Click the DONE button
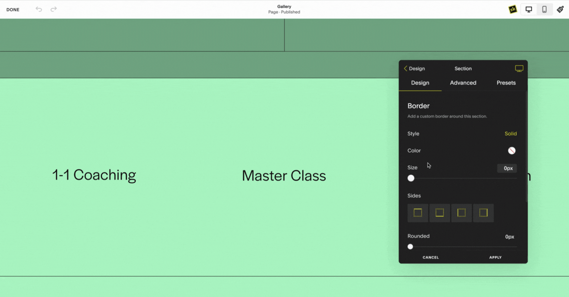The image size is (569, 297). (13, 10)
